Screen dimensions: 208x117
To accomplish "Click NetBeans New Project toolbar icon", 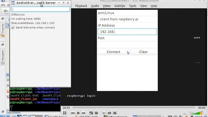I will pyautogui.click(x=6, y=12).
